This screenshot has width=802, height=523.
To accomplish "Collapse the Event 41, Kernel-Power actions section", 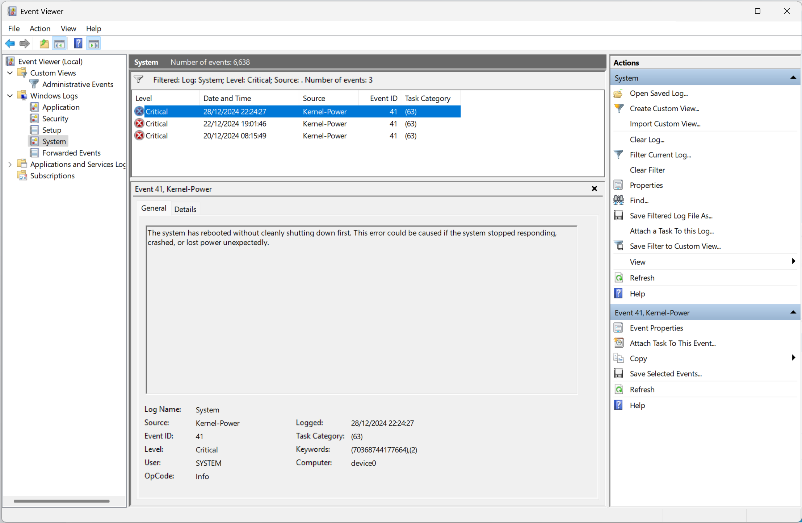I will coord(793,312).
